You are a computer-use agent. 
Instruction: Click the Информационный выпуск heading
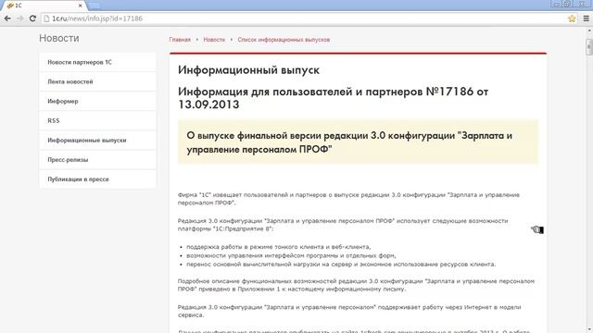[248, 70]
